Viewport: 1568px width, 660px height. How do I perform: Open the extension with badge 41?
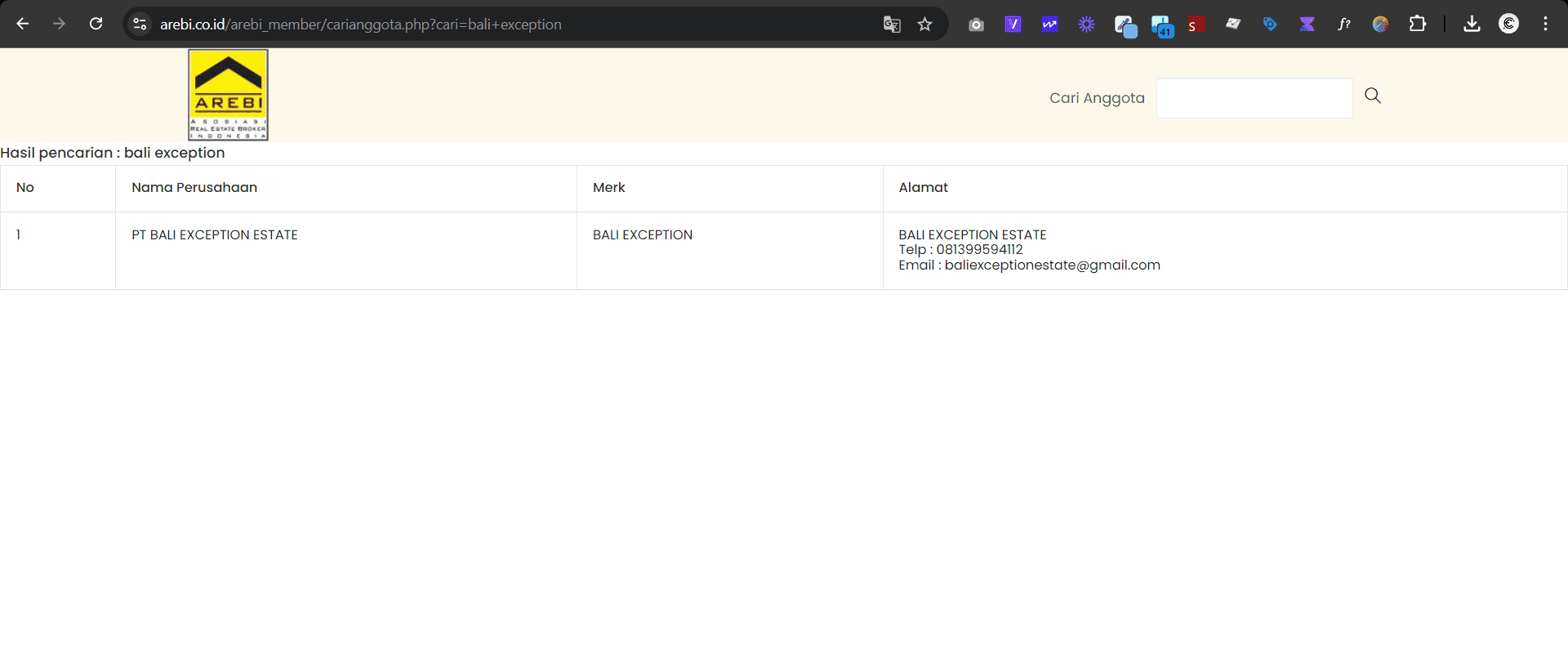tap(1162, 26)
